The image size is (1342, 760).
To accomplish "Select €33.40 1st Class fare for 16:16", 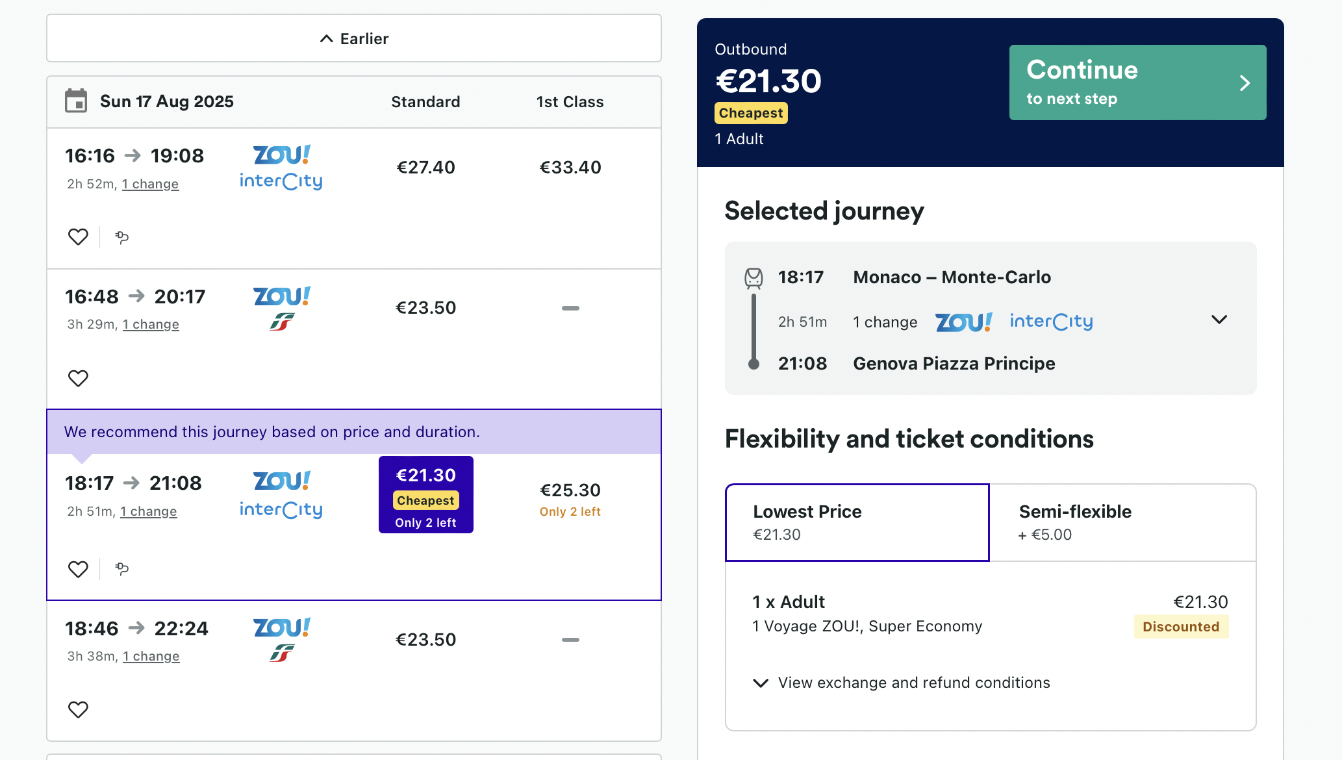I will pyautogui.click(x=570, y=168).
